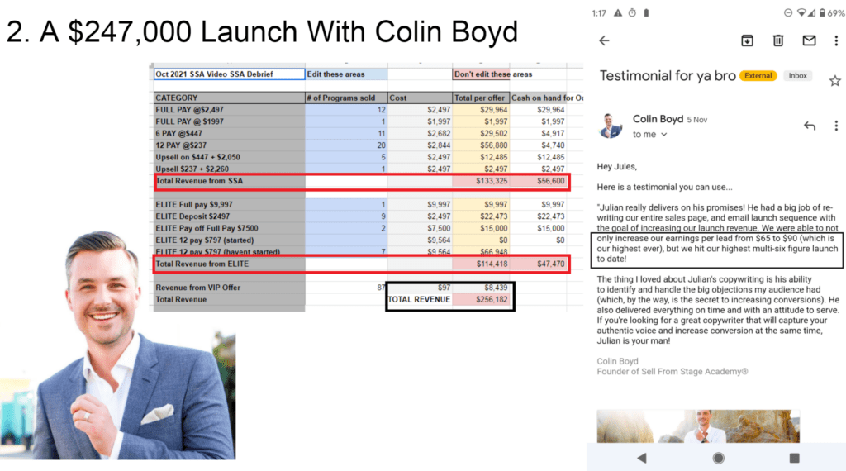This screenshot has height=471, width=846.
Task: Click the Inbox label tag
Action: (x=797, y=76)
